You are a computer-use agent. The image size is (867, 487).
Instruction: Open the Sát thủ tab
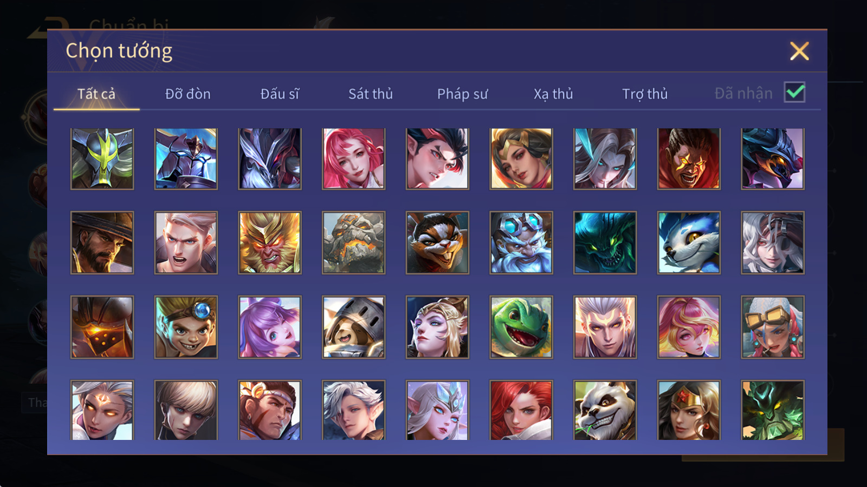(371, 94)
